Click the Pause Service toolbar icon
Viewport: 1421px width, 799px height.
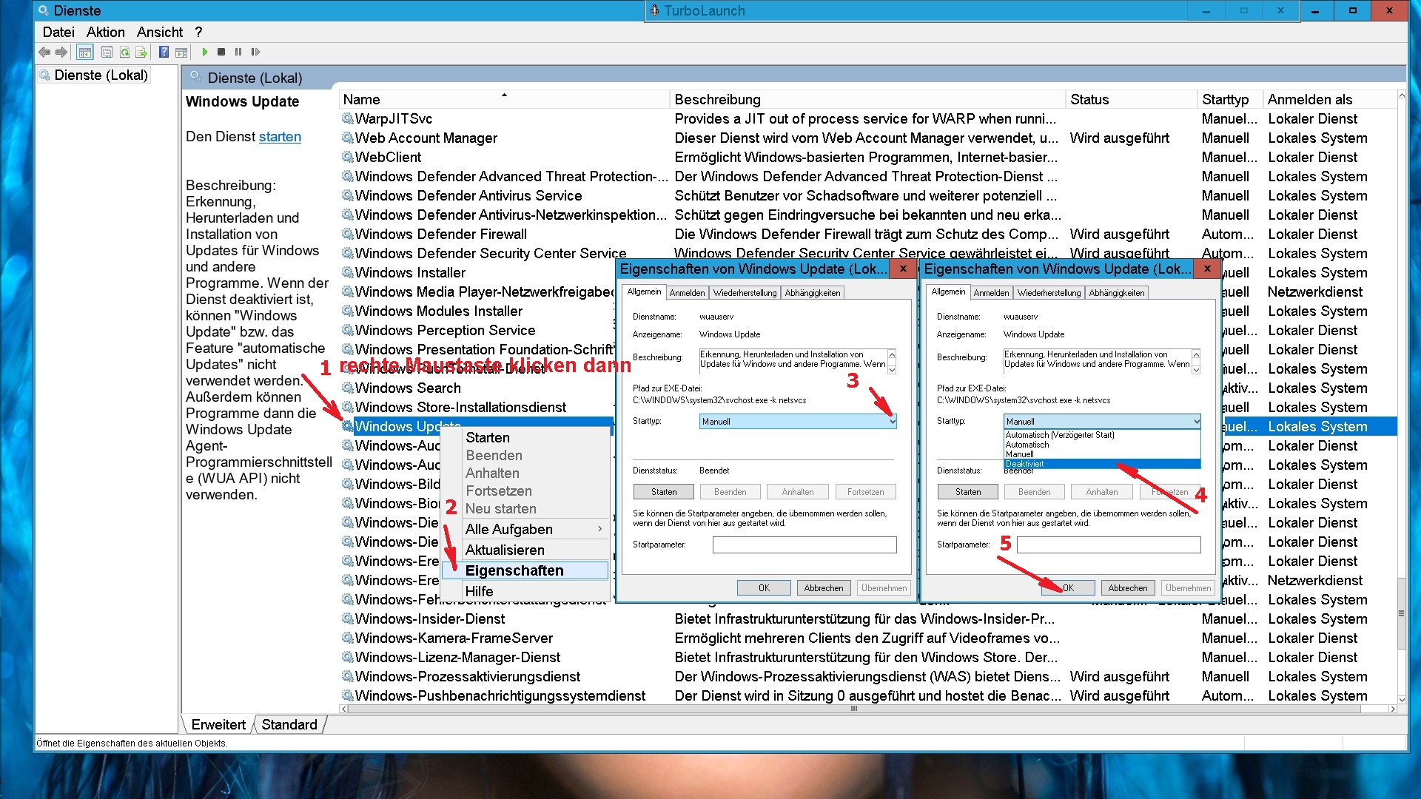click(x=238, y=52)
